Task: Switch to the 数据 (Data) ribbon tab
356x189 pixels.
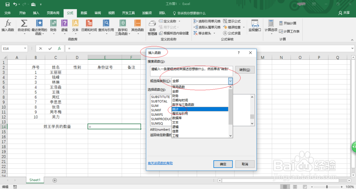Action: click(84, 13)
